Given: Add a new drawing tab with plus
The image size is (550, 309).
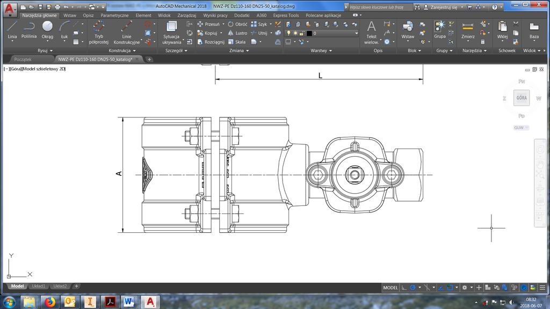Looking at the screenshot, I should tap(149, 60).
